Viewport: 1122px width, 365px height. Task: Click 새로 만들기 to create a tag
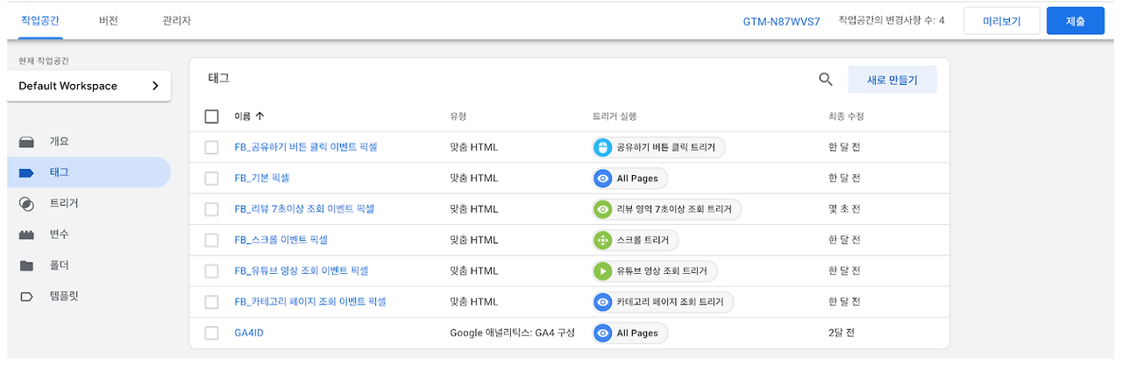[892, 80]
